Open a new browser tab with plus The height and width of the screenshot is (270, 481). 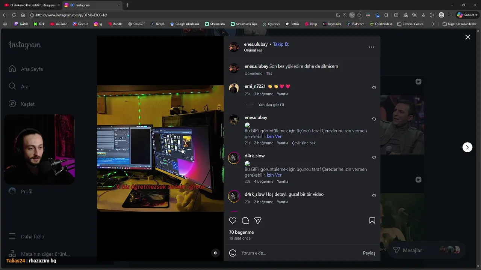[127, 5]
